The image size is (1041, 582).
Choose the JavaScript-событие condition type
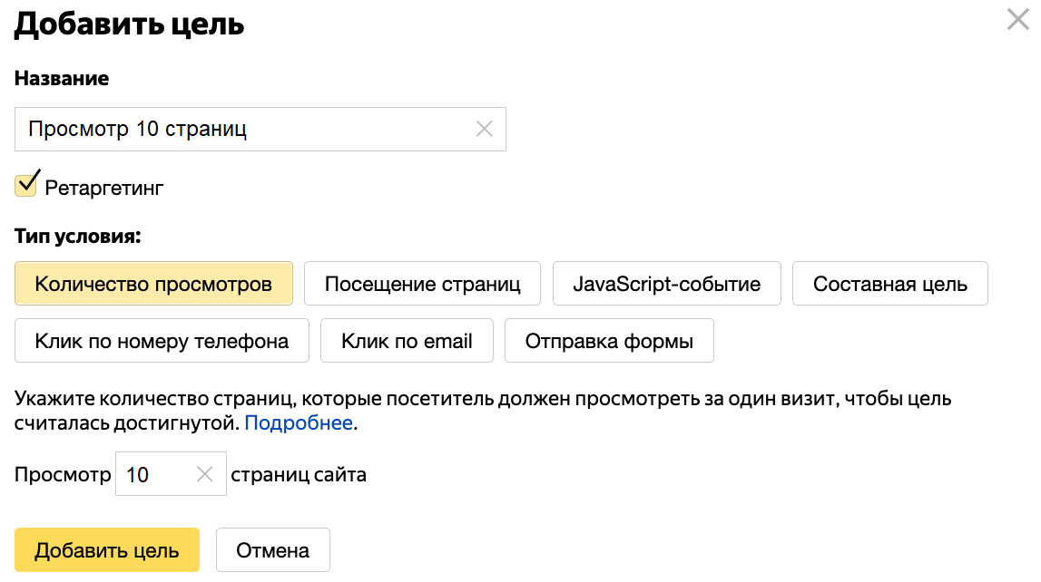(x=666, y=285)
